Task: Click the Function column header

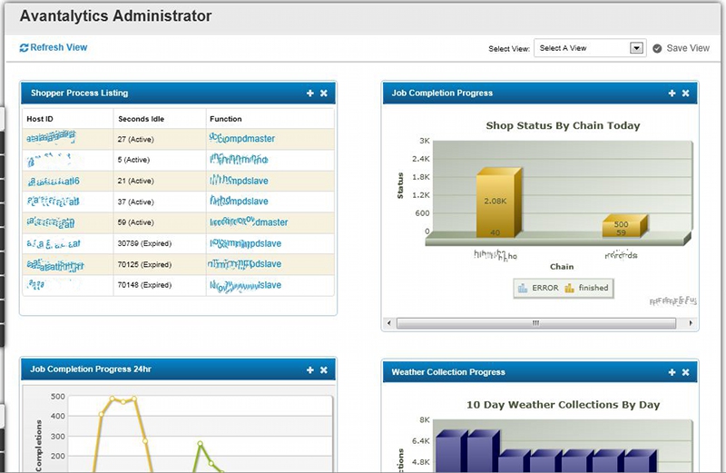Action: click(225, 119)
